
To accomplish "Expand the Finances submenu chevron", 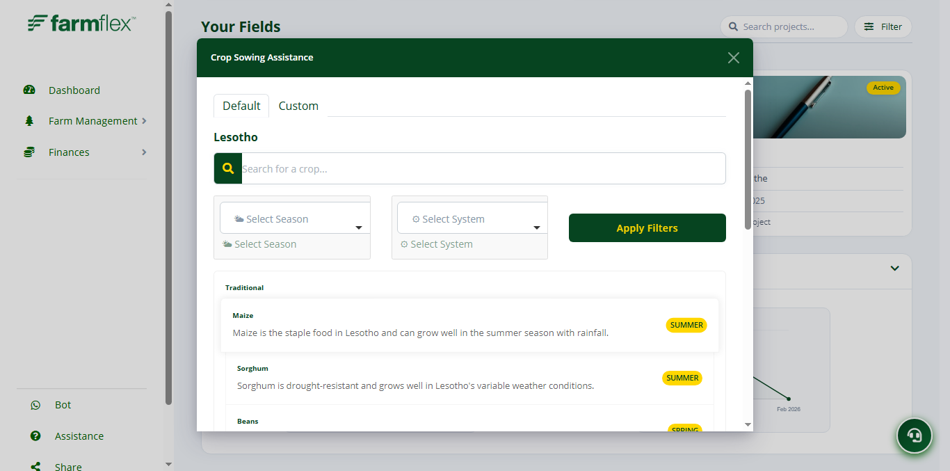I will (x=144, y=152).
